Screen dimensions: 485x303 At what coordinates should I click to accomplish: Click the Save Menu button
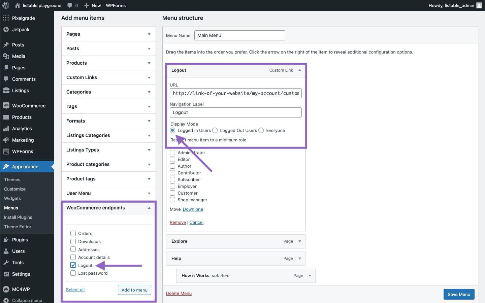(x=459, y=294)
